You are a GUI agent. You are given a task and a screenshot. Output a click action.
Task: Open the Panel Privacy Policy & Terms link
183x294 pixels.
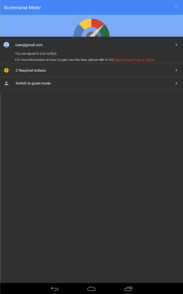coord(134,60)
